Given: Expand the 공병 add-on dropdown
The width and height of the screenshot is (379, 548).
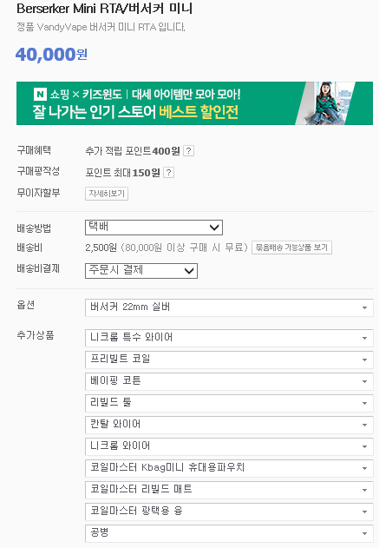Looking at the screenshot, I should click(229, 533).
